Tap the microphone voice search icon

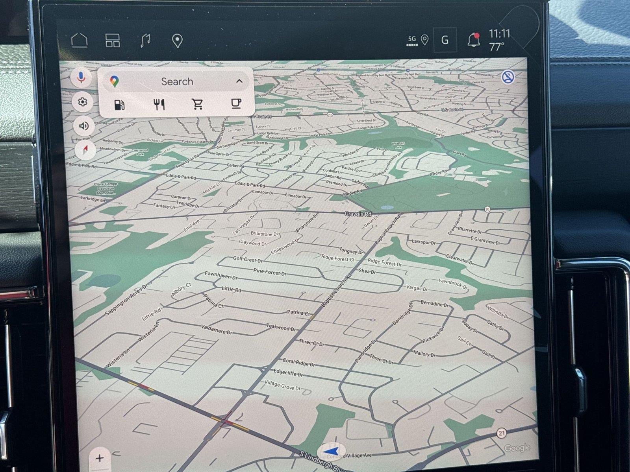82,77
